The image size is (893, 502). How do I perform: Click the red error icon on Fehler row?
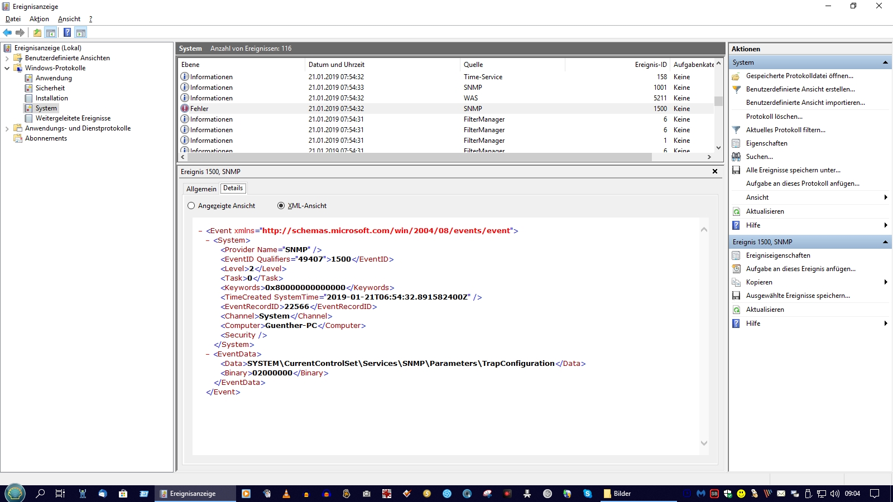(x=185, y=109)
